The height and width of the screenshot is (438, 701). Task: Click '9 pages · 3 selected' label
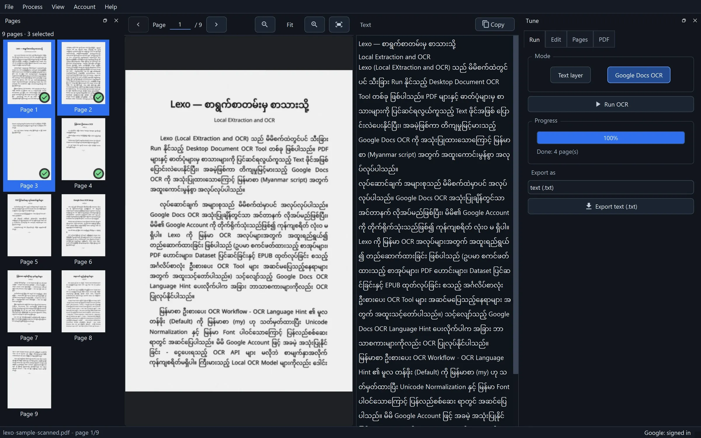tap(28, 34)
